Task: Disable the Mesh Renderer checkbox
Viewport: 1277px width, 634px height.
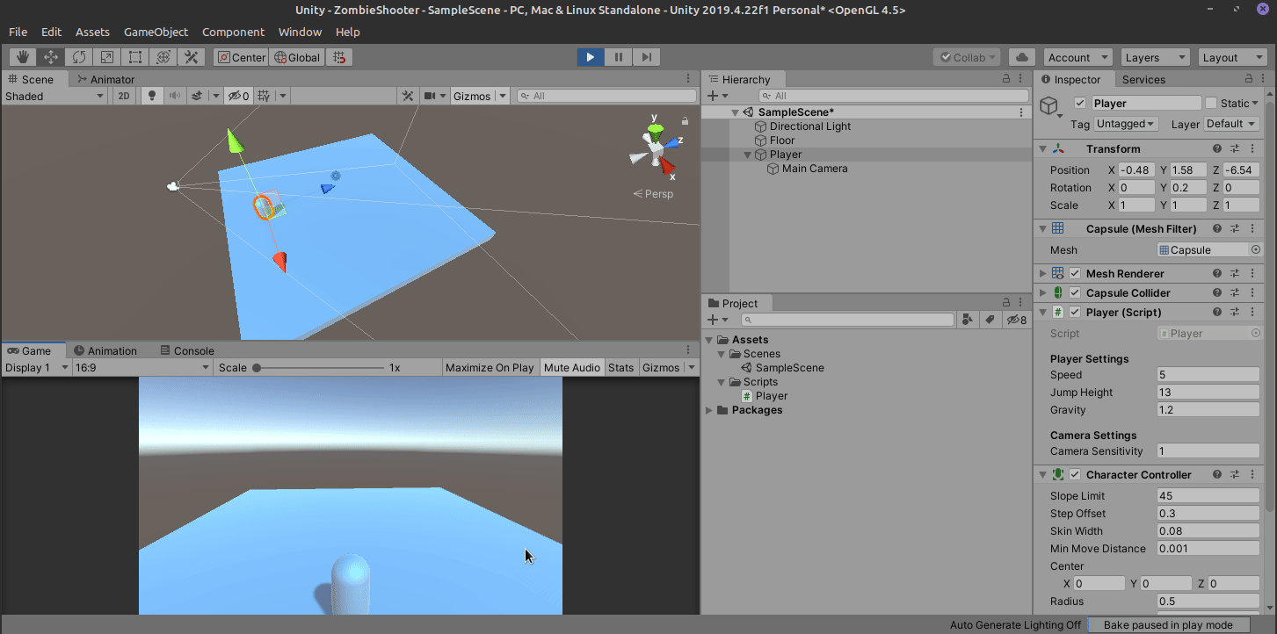Action: 1075,273
